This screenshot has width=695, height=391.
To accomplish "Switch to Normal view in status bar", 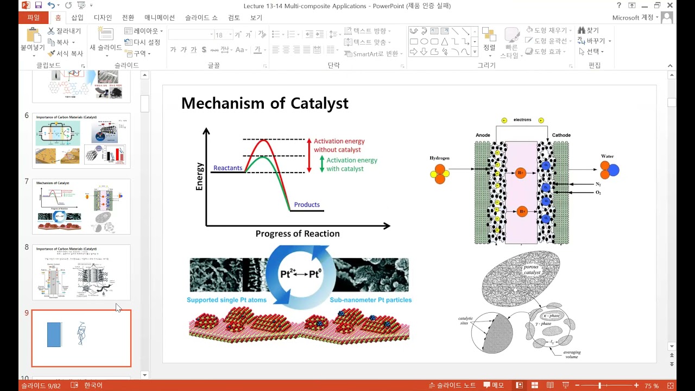I will tap(520, 386).
